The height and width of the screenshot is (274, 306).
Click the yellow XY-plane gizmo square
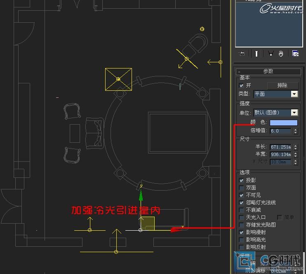click(148, 223)
